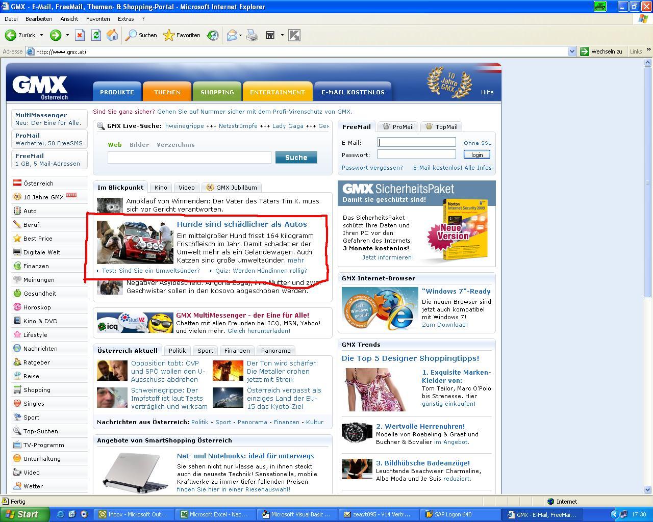The height and width of the screenshot is (522, 653).
Task: Open dropdown arrow next to Mail icon
Action: pos(240,35)
